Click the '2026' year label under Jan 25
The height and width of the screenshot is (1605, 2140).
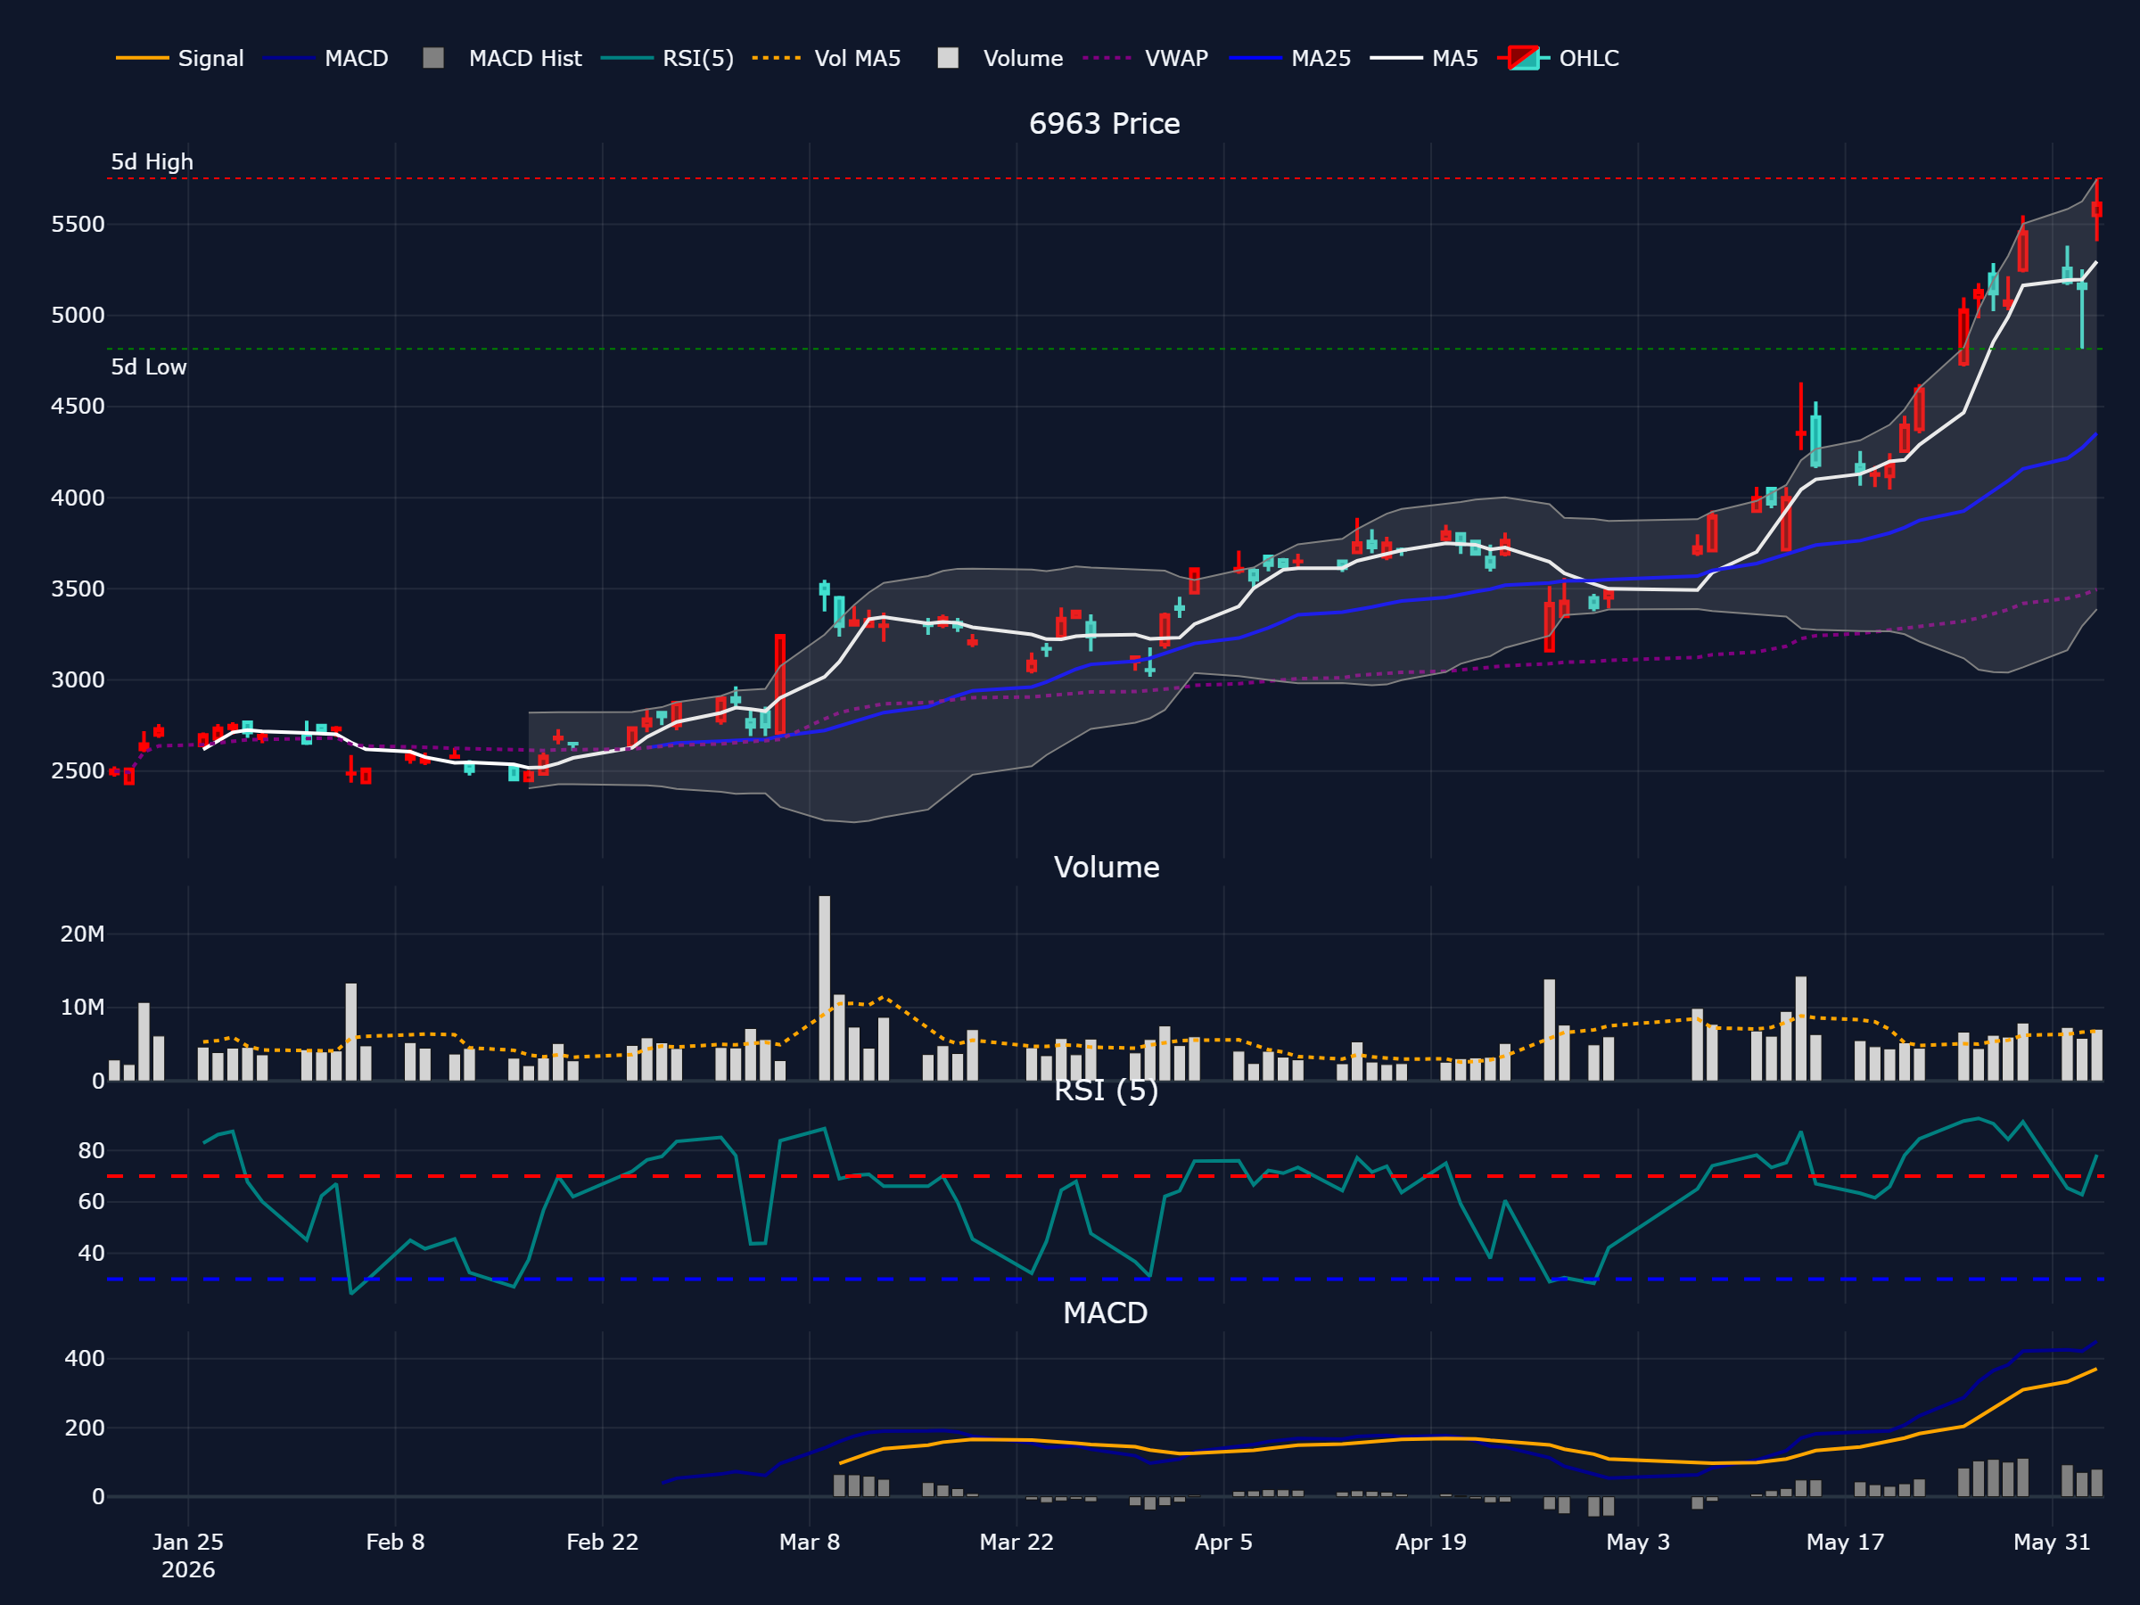(187, 1570)
